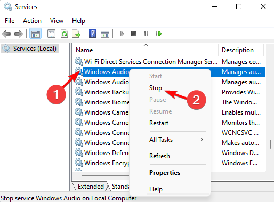
Task: Click gear icon of Windows Defender row
Action: [79, 152]
